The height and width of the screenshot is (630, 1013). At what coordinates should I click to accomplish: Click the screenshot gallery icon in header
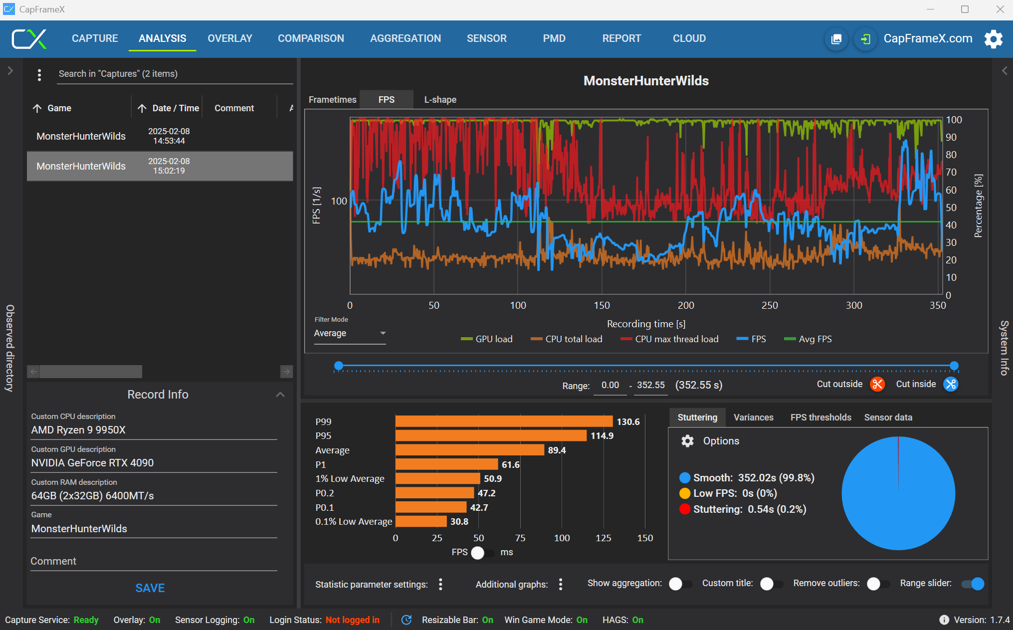click(836, 39)
